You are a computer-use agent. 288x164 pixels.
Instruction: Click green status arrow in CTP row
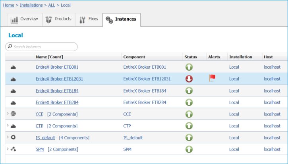tap(189, 126)
